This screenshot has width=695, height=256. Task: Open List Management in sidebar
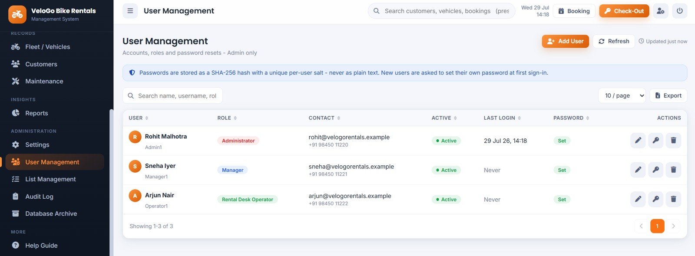tap(55, 179)
